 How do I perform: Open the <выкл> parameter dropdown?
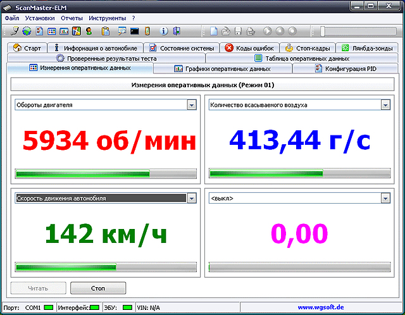(x=385, y=198)
